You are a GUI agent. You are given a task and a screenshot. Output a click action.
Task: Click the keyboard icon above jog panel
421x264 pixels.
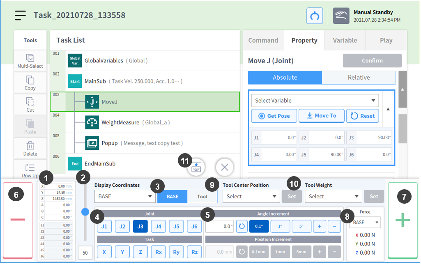(x=196, y=168)
